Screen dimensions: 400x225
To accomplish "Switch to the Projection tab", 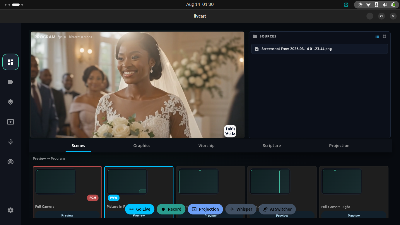I will click(x=339, y=146).
